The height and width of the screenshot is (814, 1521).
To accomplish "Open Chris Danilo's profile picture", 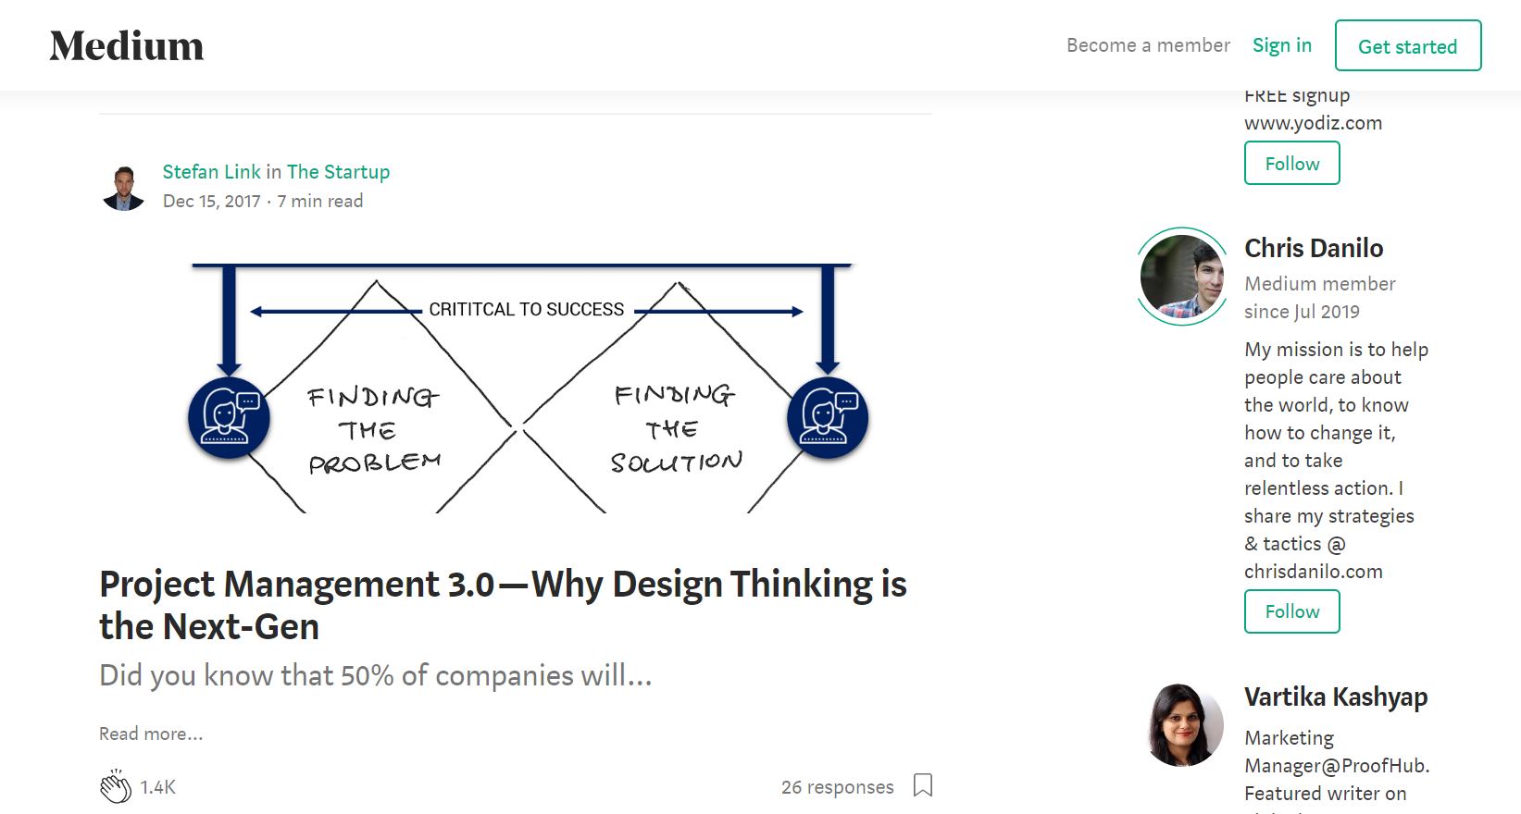I will pyautogui.click(x=1181, y=276).
